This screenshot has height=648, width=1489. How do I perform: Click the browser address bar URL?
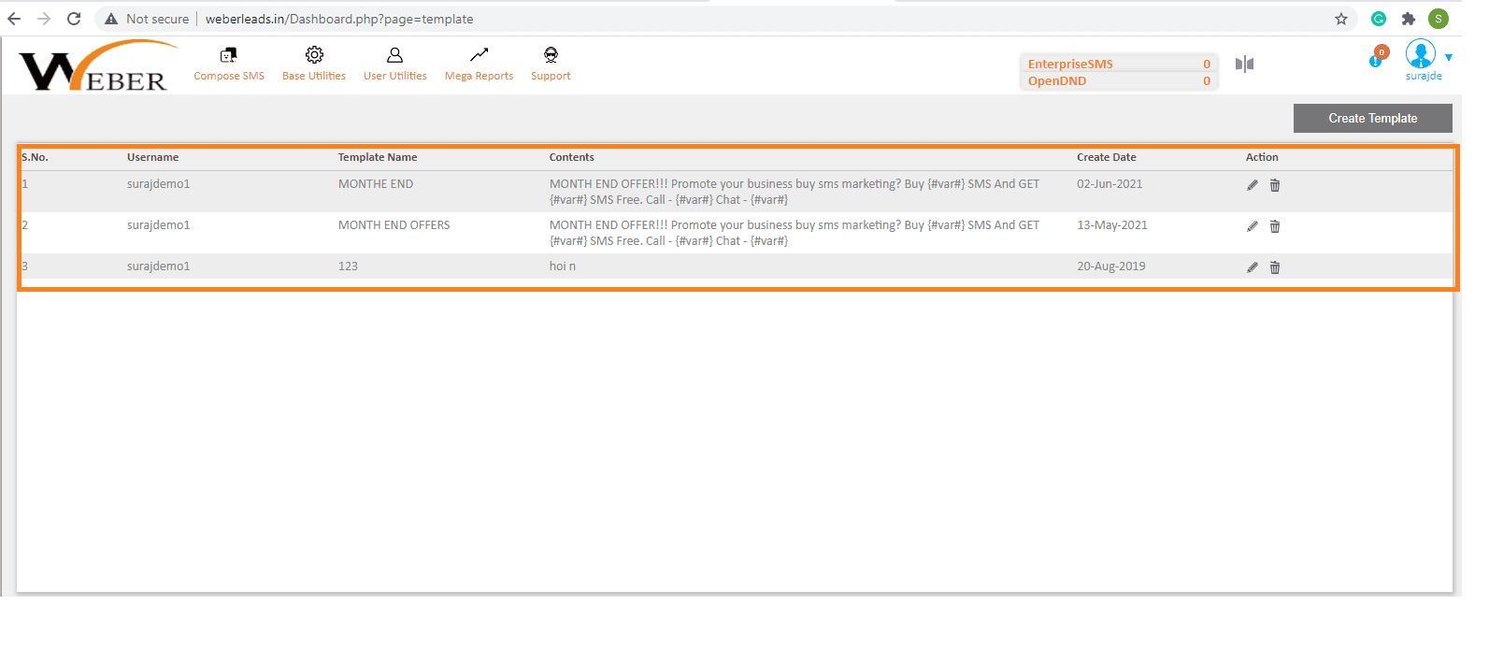[x=339, y=19]
